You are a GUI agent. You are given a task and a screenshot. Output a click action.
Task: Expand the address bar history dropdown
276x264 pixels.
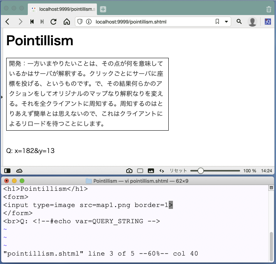[227, 22]
